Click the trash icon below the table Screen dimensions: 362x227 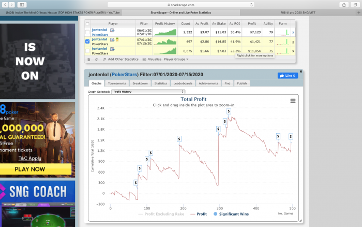(x=89, y=60)
